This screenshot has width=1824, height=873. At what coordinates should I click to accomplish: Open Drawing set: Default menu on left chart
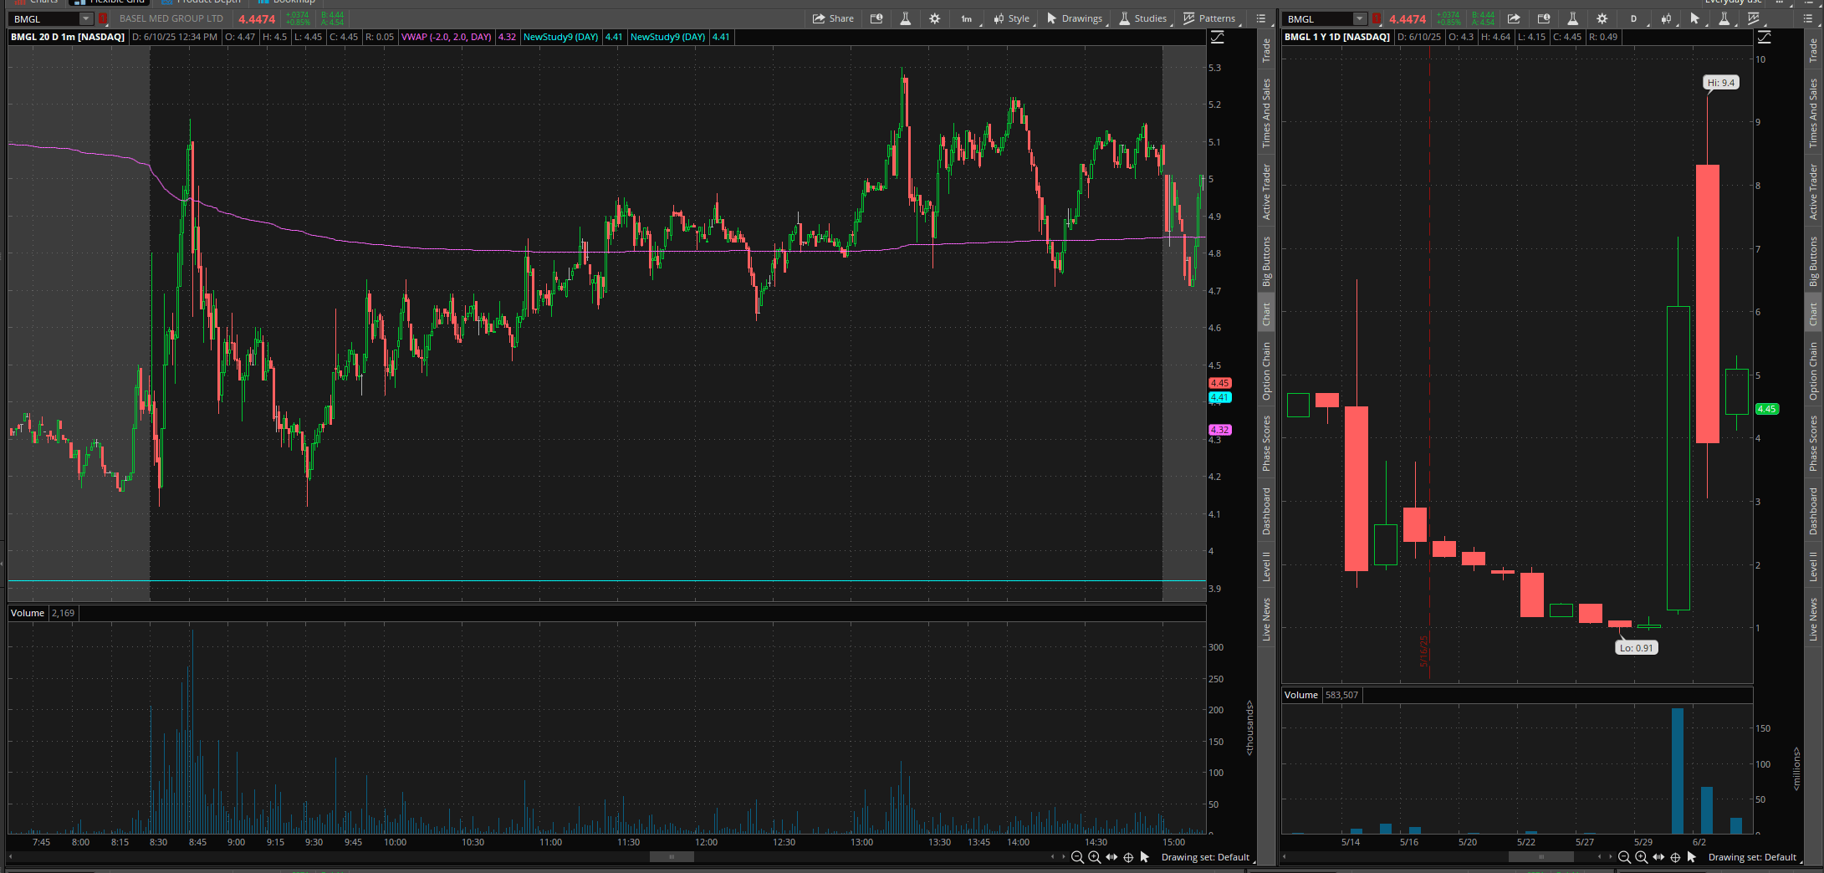pos(1207,857)
